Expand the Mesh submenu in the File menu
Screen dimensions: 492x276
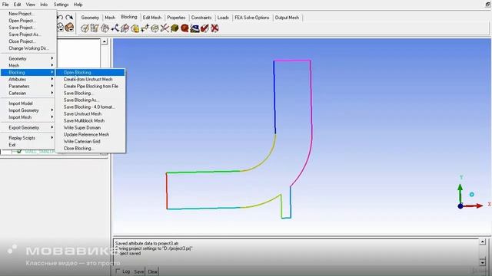(28, 65)
